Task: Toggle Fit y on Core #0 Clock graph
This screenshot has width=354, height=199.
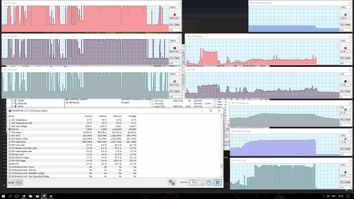Action: 171,24
